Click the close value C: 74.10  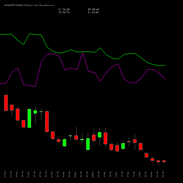tap(64, 10)
